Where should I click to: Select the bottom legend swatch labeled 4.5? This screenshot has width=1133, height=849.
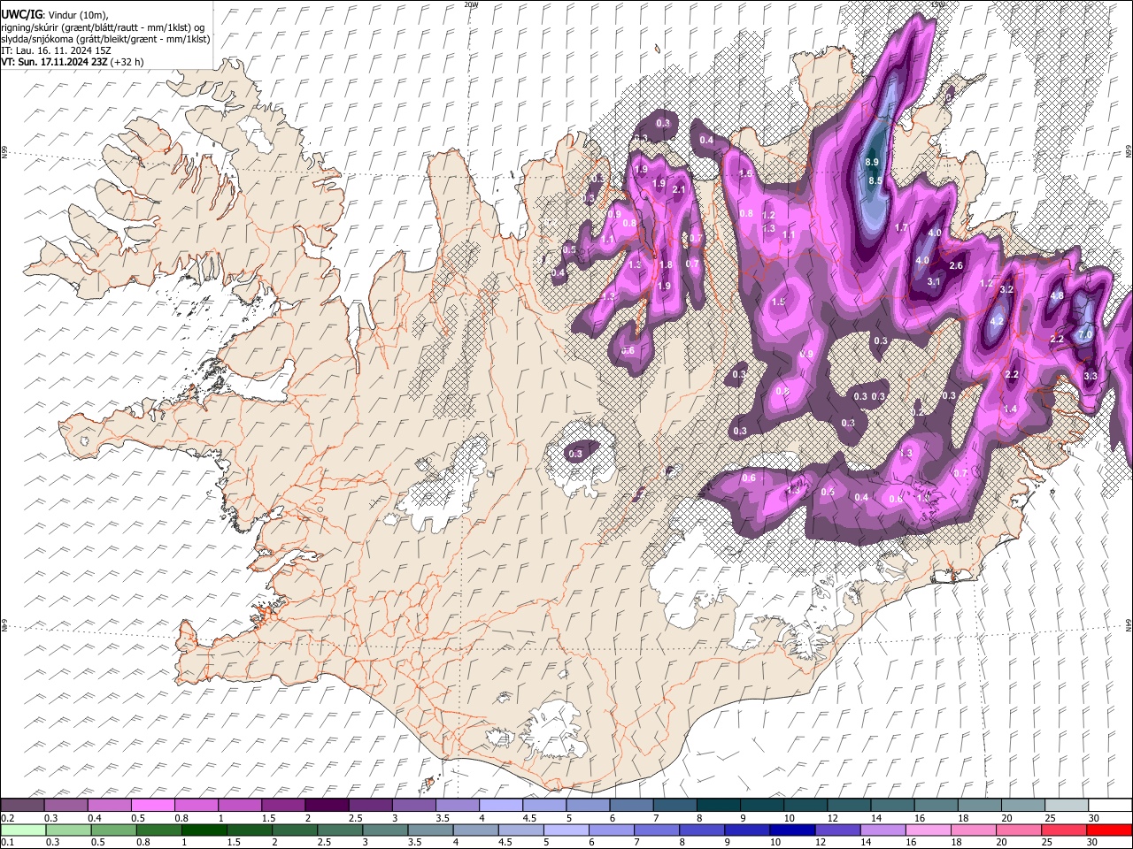[520, 830]
